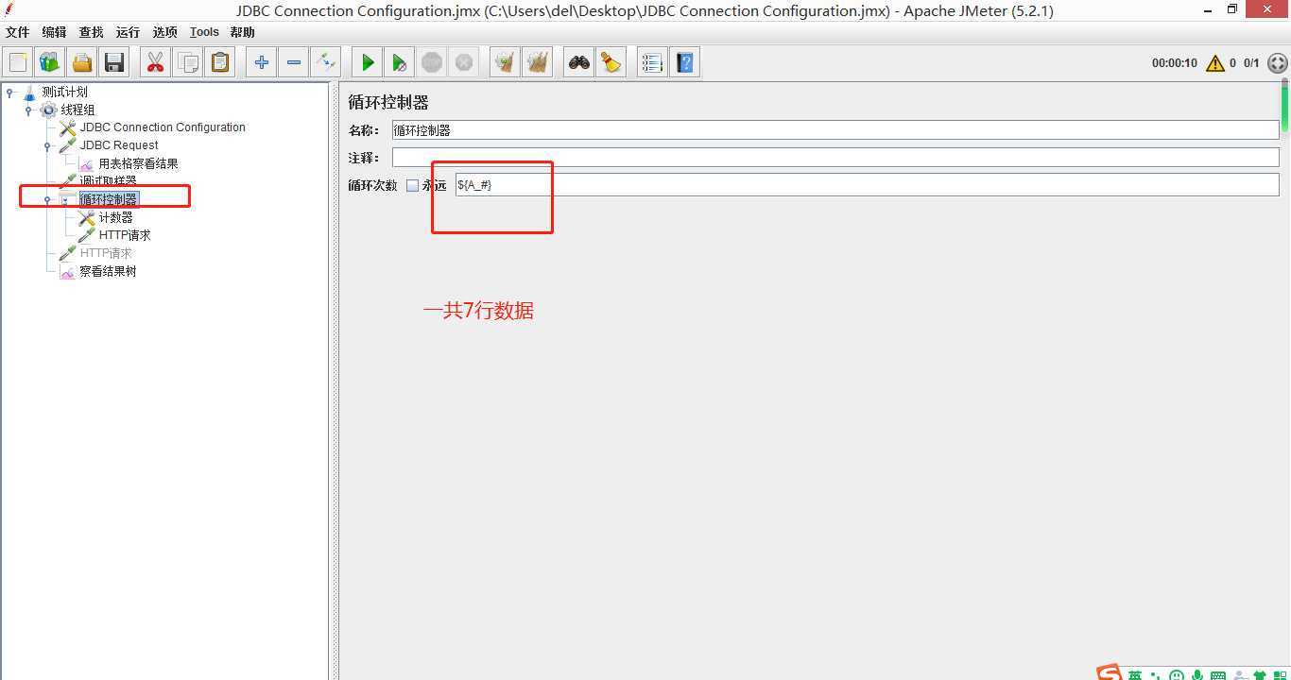Collapse the JDBC Request node toggle

click(47, 145)
